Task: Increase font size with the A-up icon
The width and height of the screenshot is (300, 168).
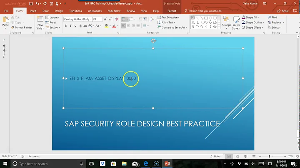Action: click(105, 19)
